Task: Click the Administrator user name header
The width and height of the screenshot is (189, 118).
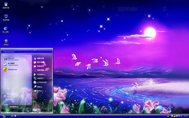Action: tap(9, 52)
